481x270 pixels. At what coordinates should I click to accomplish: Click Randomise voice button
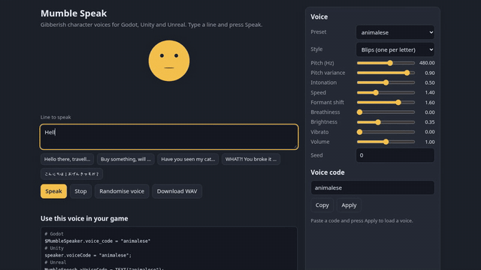pyautogui.click(x=122, y=191)
